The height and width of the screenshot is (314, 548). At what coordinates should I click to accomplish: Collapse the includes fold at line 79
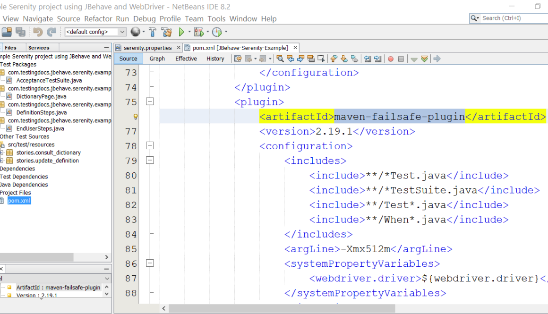[150, 161]
